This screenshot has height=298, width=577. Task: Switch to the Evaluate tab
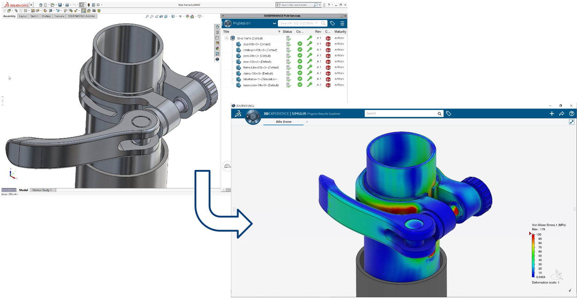pyautogui.click(x=59, y=16)
